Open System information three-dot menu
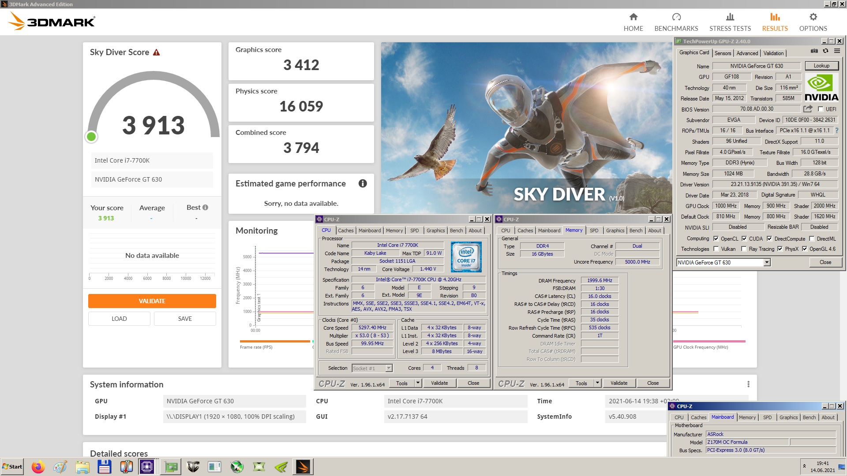 click(x=748, y=384)
